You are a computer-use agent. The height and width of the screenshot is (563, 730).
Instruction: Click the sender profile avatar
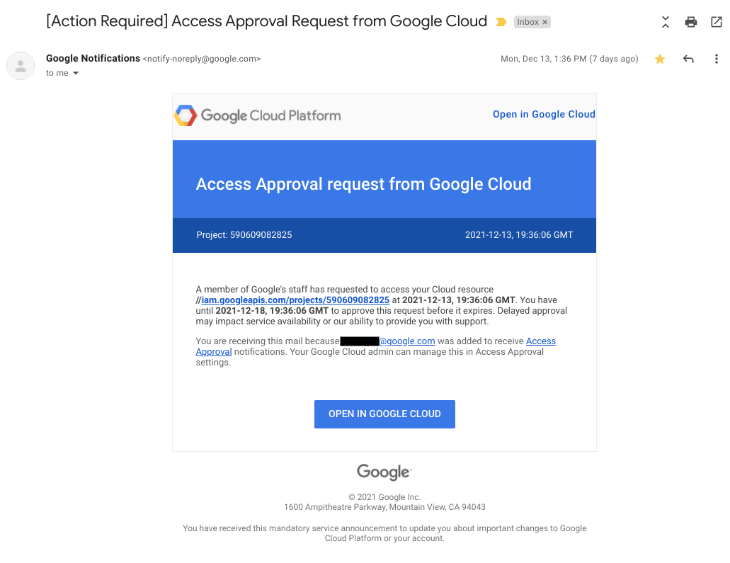click(21, 66)
